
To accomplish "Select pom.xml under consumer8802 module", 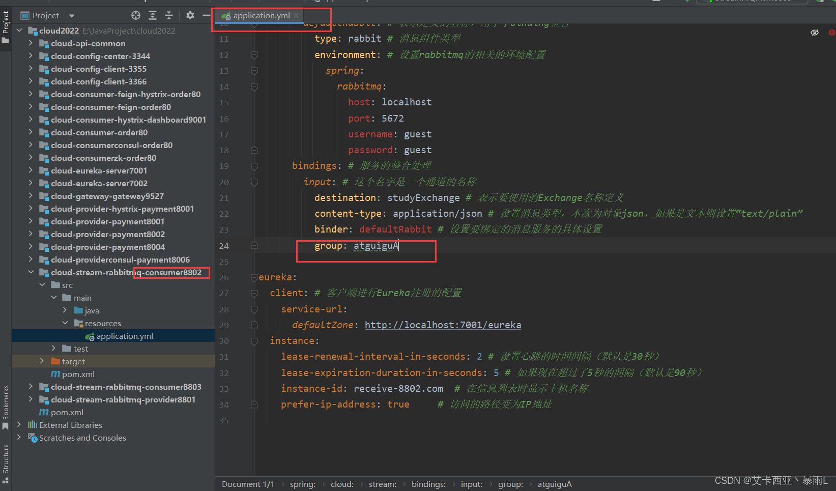I will coord(78,374).
